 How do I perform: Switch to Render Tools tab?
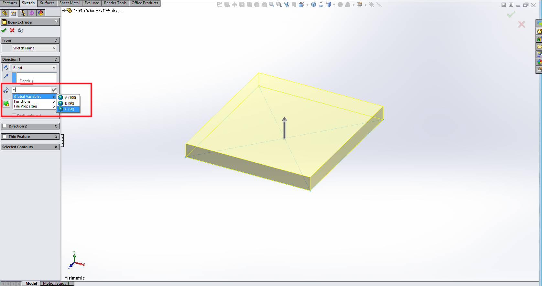pyautogui.click(x=115, y=3)
